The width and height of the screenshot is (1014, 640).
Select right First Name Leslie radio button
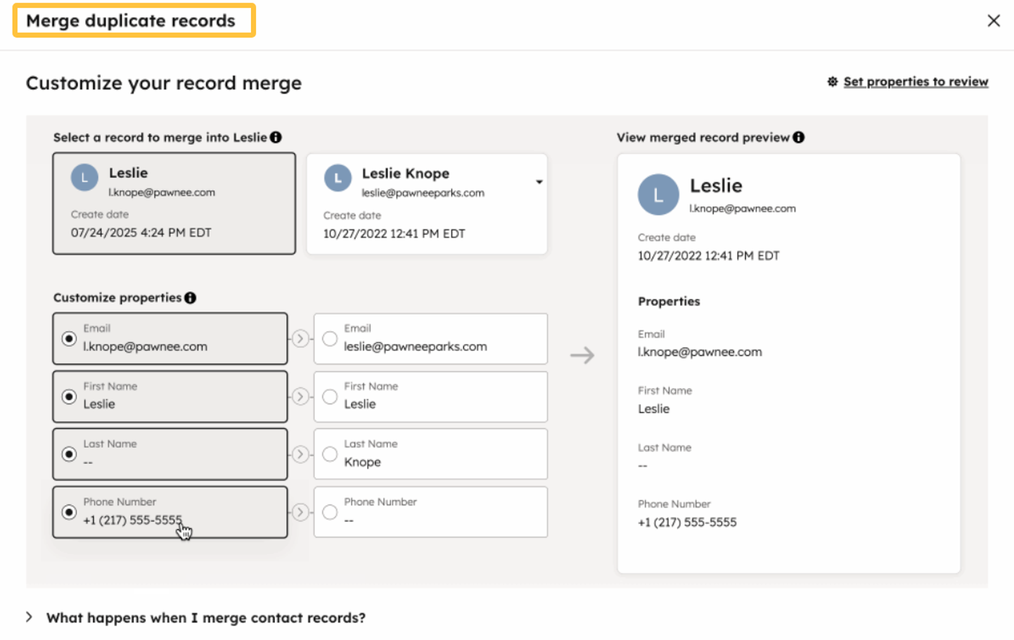coord(330,397)
